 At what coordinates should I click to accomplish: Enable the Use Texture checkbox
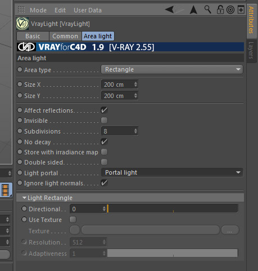[73, 219]
